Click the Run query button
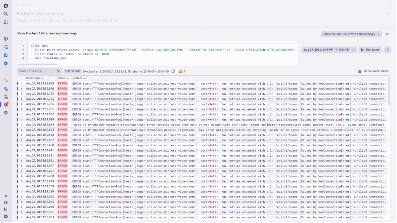 click(370, 50)
